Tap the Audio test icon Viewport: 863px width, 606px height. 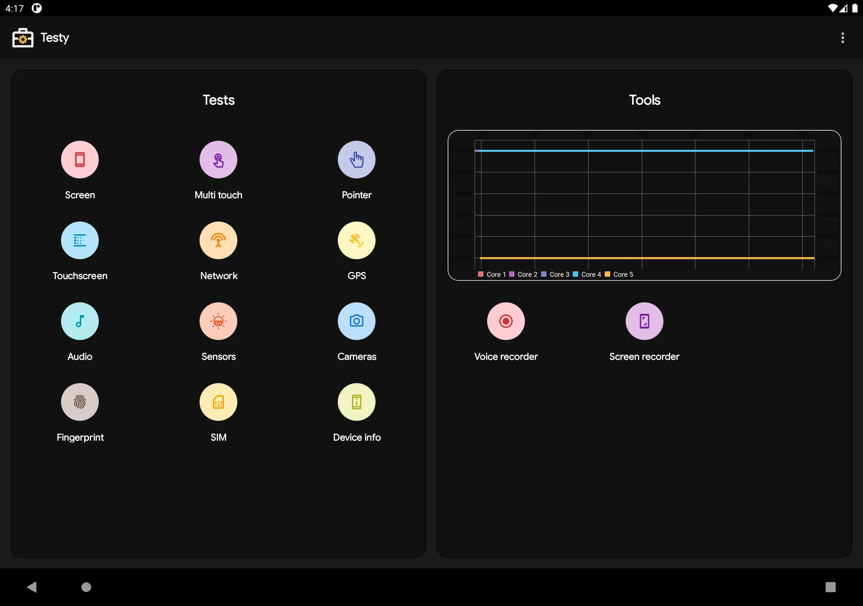pyautogui.click(x=80, y=321)
